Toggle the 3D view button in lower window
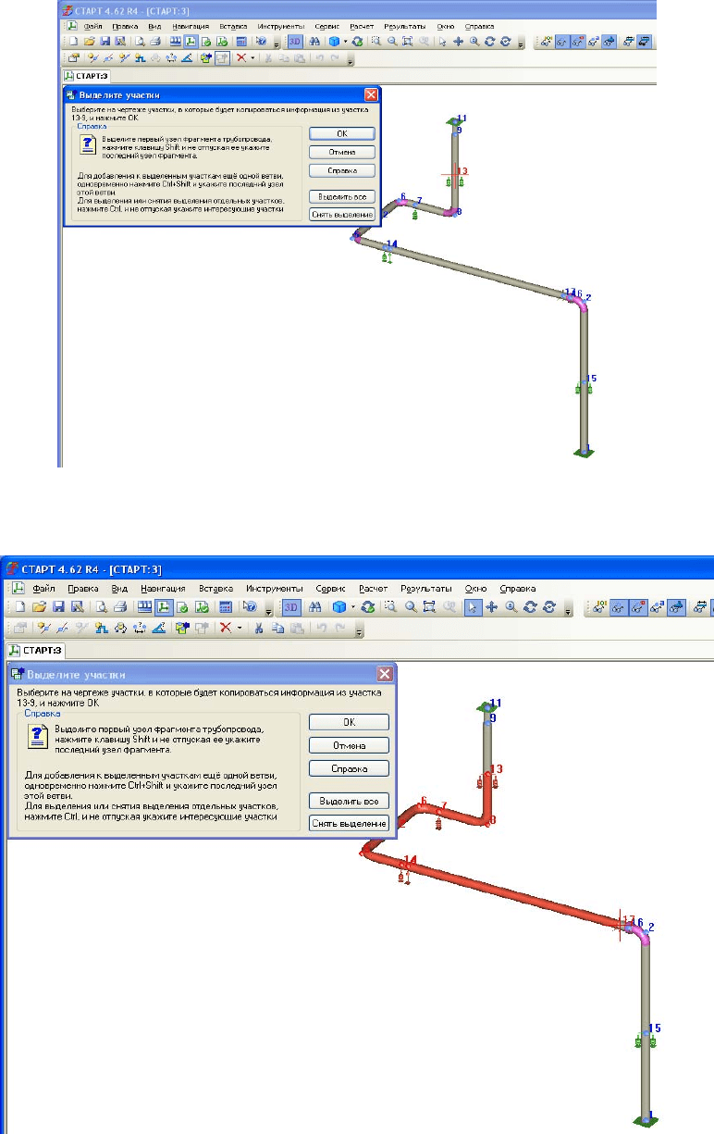 pos(291,607)
